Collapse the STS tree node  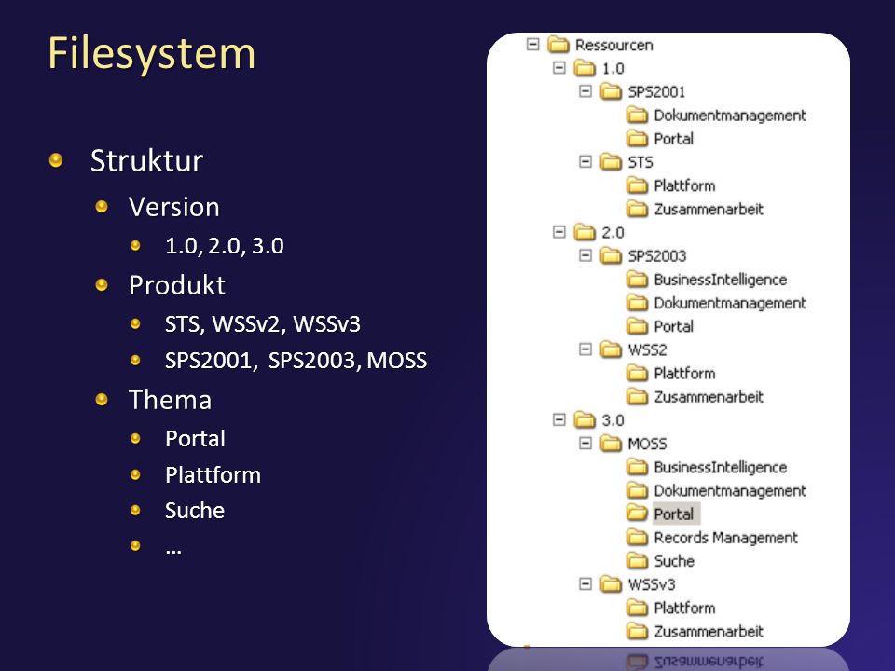point(585,161)
